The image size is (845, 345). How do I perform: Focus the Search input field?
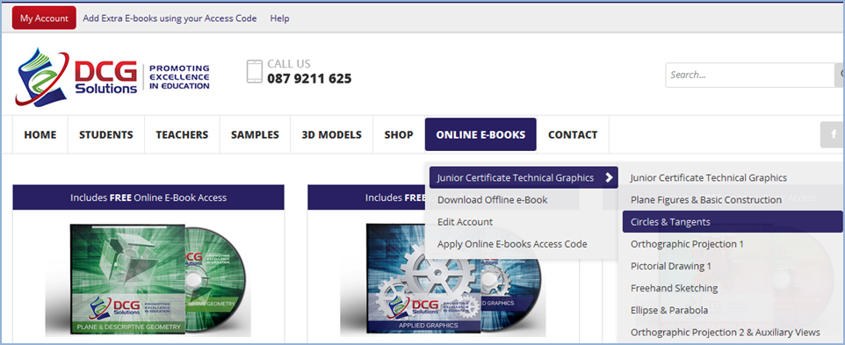[750, 75]
